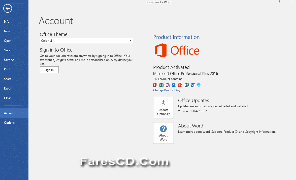This screenshot has height=180, width=296.
Task: Click the Word app icon in product list
Action: [193, 85]
